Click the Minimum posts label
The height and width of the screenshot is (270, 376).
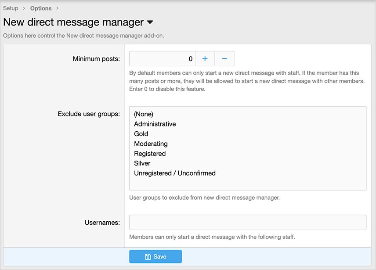[96, 59]
